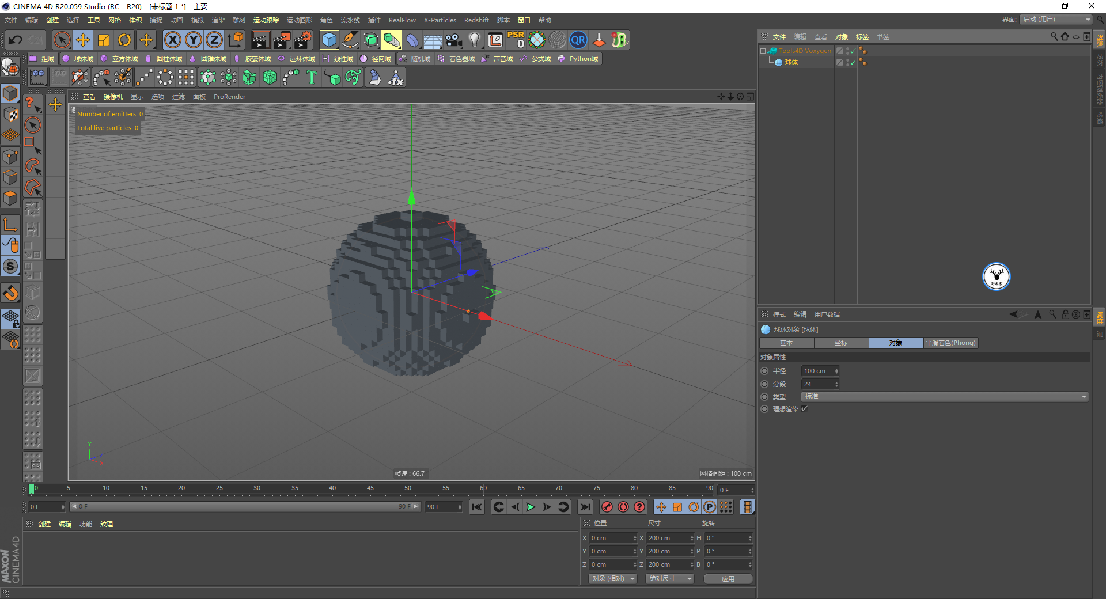The image size is (1106, 599).
Task: Click the Undo arrow icon
Action: pyautogui.click(x=16, y=40)
